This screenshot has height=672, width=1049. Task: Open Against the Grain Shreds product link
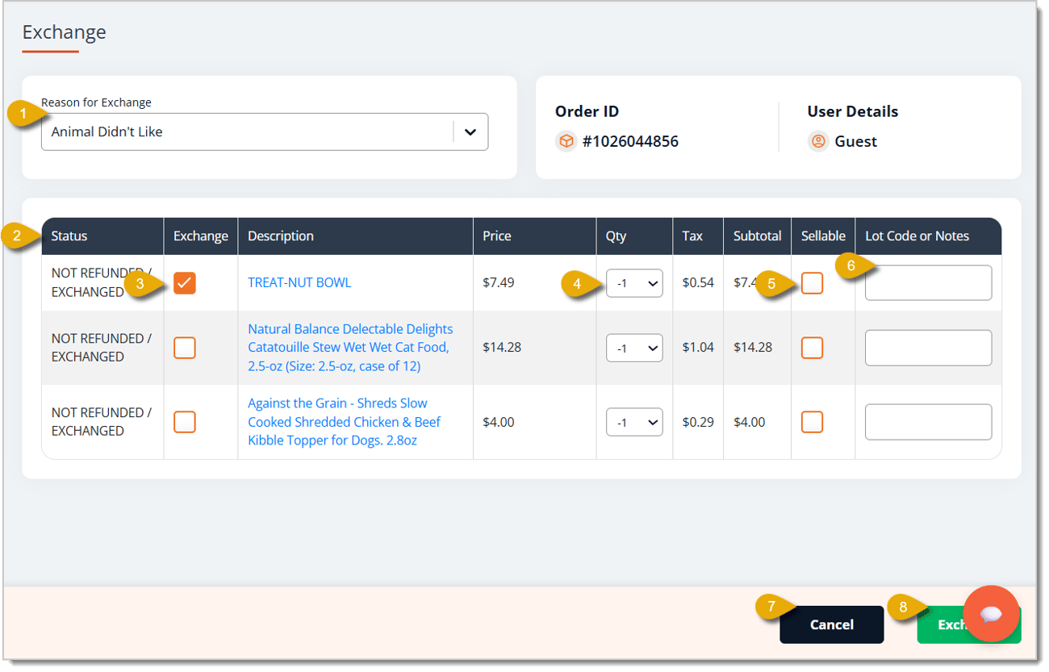click(345, 422)
